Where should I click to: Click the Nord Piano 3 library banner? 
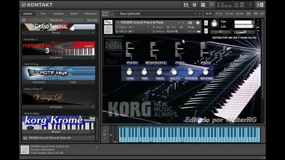(58, 48)
